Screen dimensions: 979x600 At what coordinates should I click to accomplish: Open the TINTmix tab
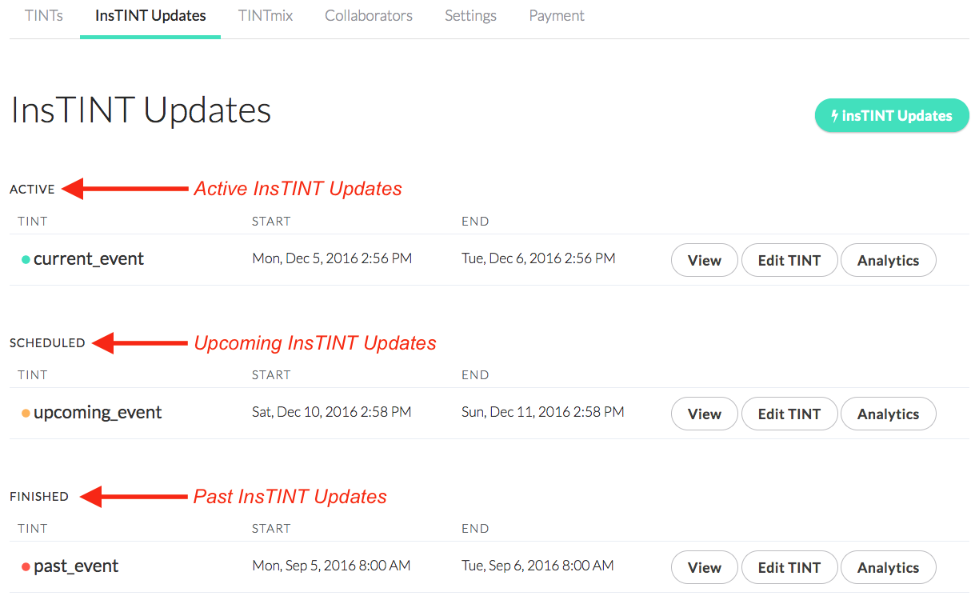(x=266, y=15)
